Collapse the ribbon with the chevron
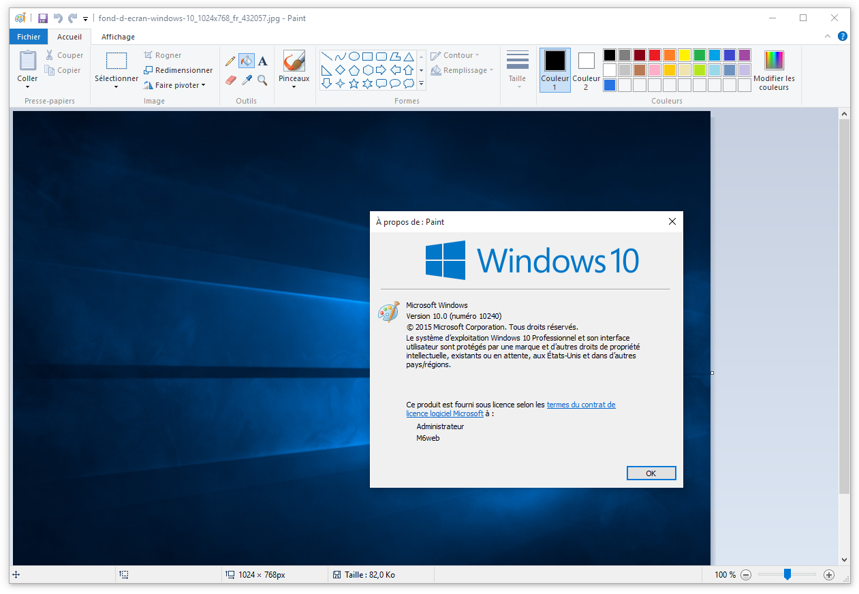 pos(828,37)
